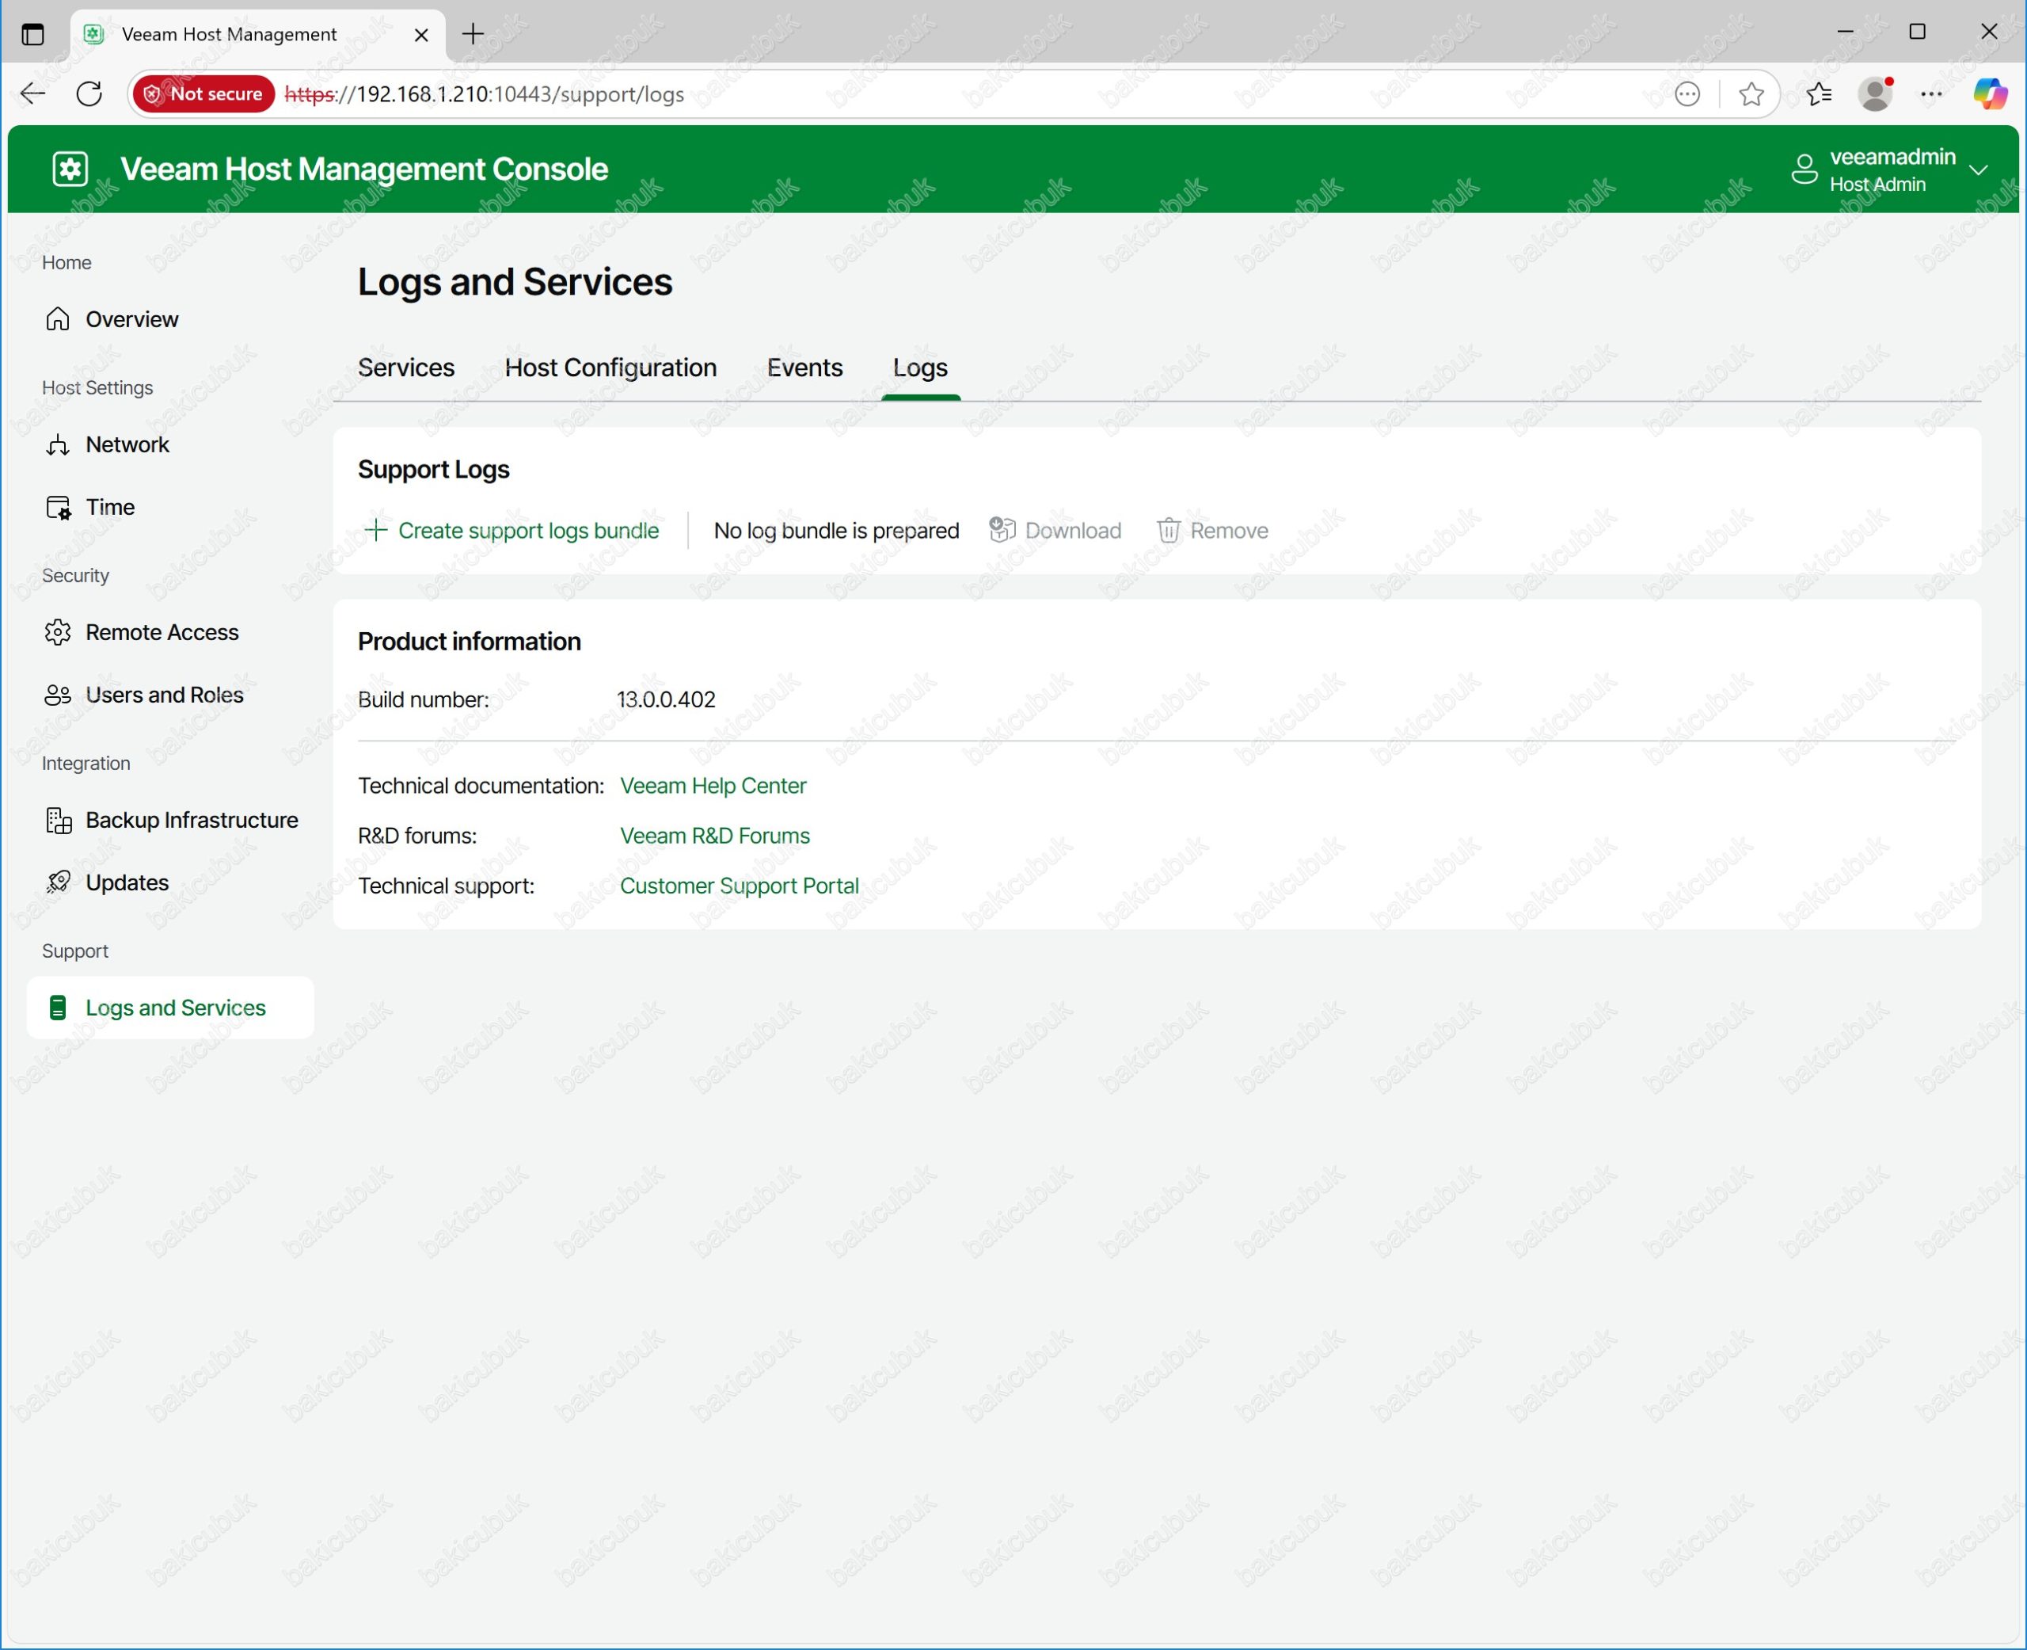The width and height of the screenshot is (2027, 1650).
Task: Click build number 13.0.0.402 value
Action: tap(666, 699)
